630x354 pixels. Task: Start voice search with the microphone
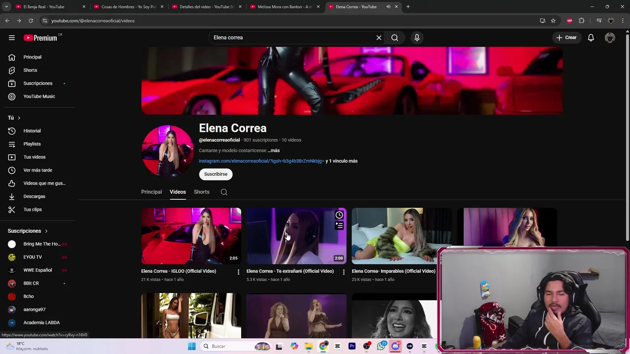click(x=417, y=37)
